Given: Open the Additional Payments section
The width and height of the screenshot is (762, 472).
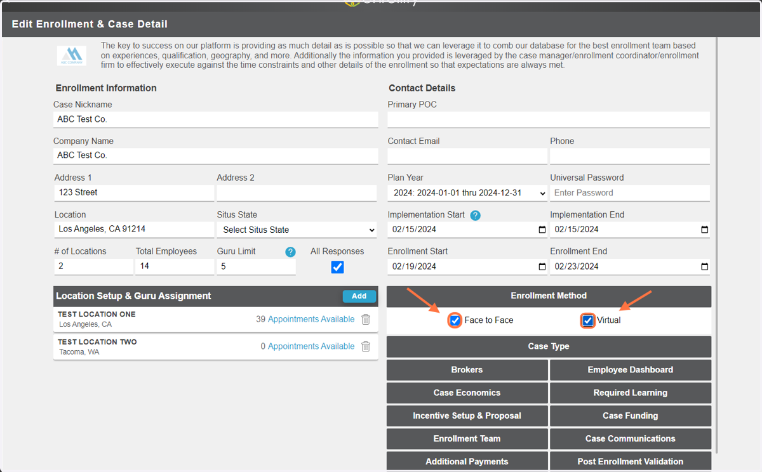Looking at the screenshot, I should pyautogui.click(x=467, y=461).
